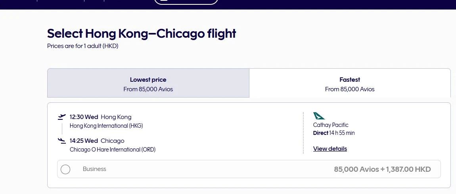456x194 pixels.
Task: Click the Cathay Pacific airline name text
Action: [331, 125]
